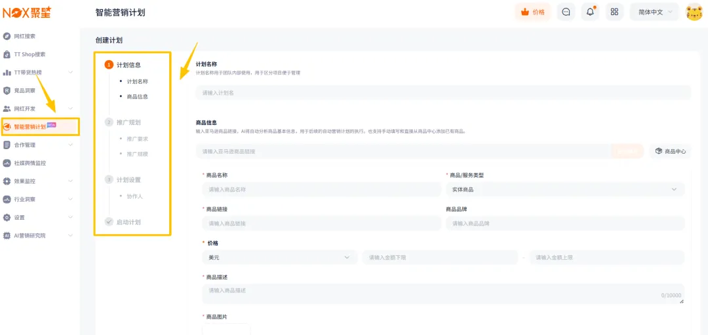Expand the 行业洞察 submenu chevron

pos(70,200)
